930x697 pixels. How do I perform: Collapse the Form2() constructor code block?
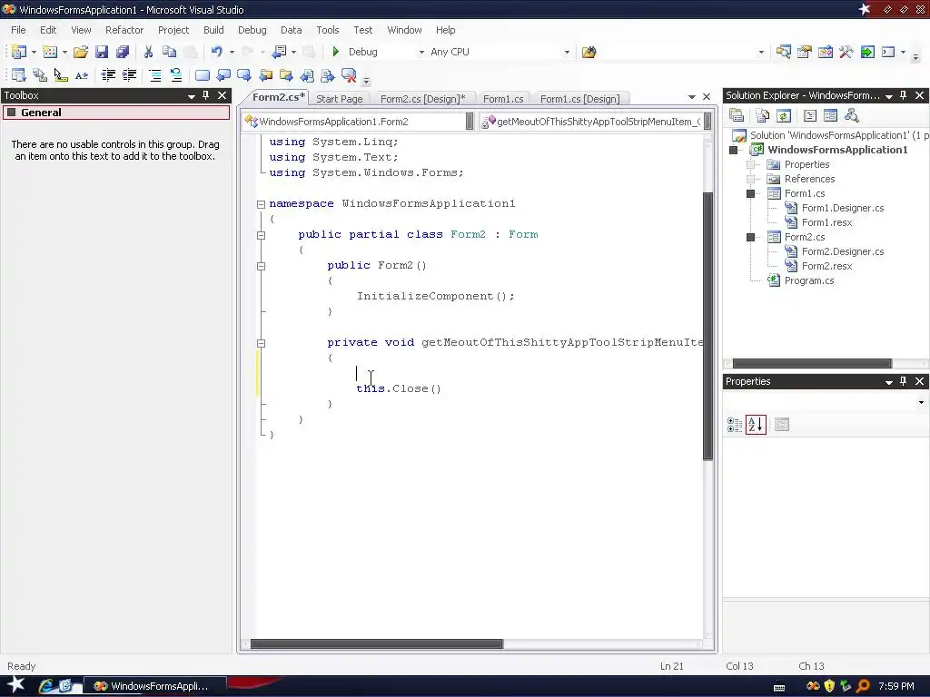pyautogui.click(x=261, y=266)
